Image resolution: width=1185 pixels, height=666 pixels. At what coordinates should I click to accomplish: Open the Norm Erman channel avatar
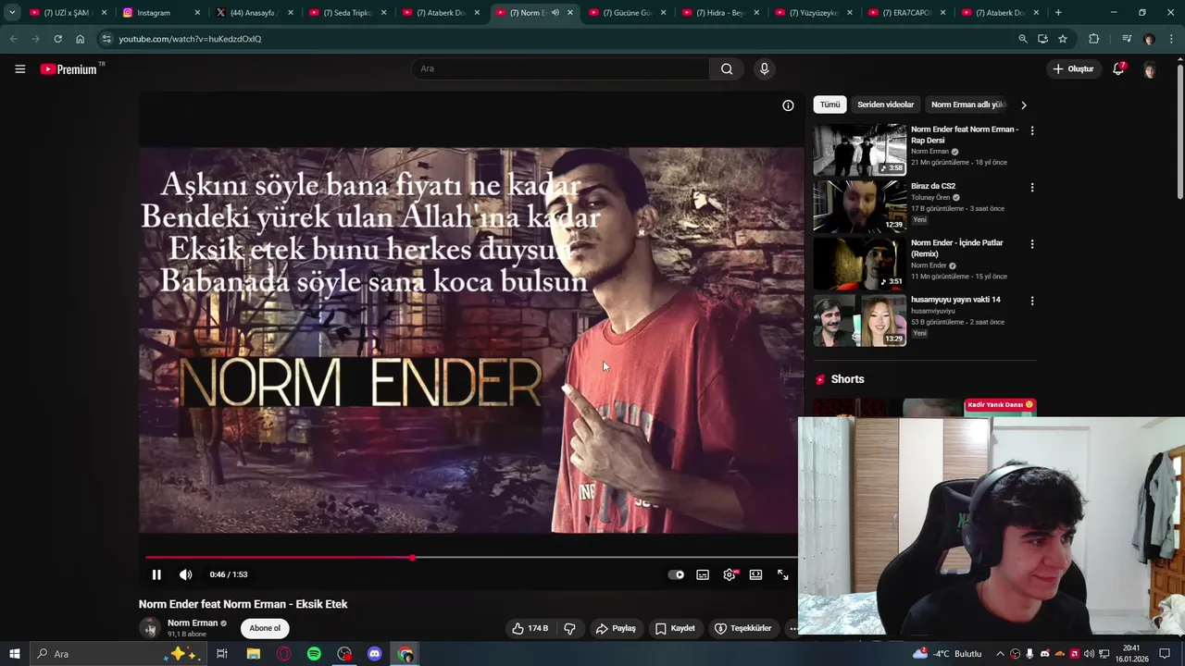150,628
